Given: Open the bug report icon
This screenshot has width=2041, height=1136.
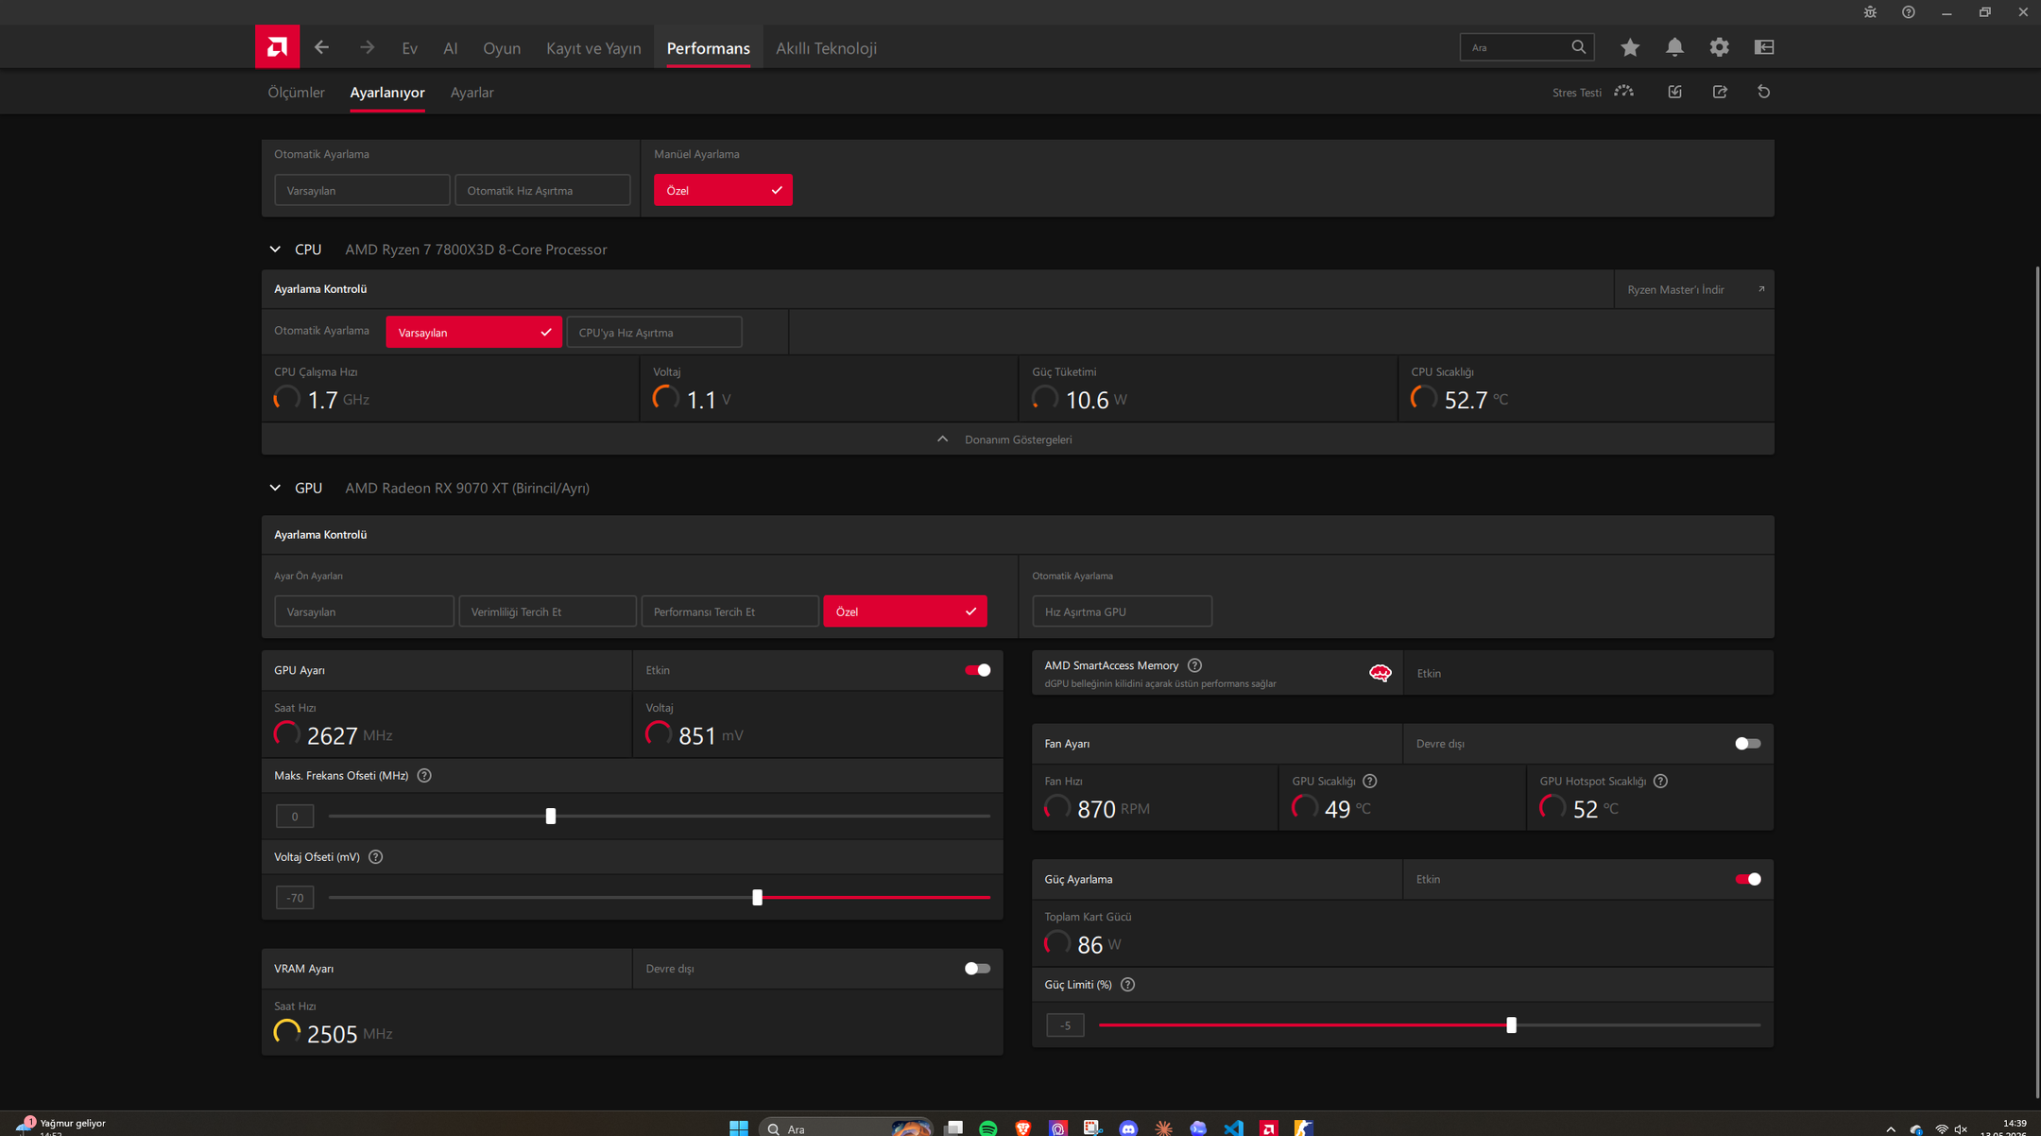Looking at the screenshot, I should click(1870, 12).
